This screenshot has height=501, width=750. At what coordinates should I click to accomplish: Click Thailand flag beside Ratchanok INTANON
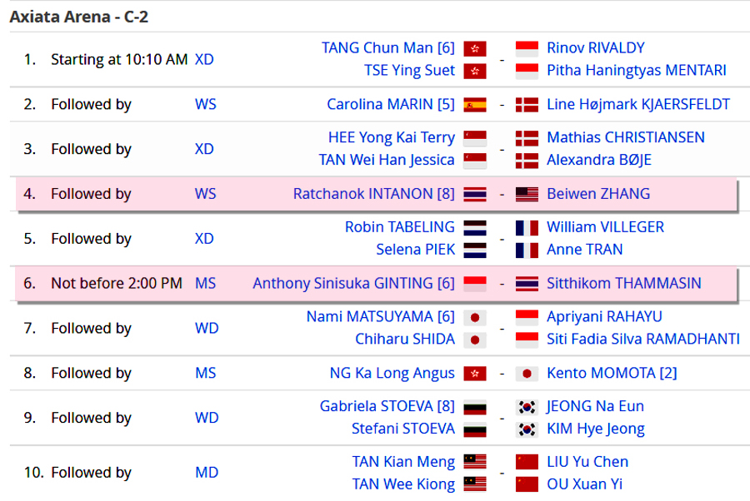pyautogui.click(x=474, y=194)
